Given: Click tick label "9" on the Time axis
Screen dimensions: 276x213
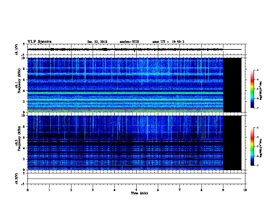Looking at the screenshot, I should point(223,190).
